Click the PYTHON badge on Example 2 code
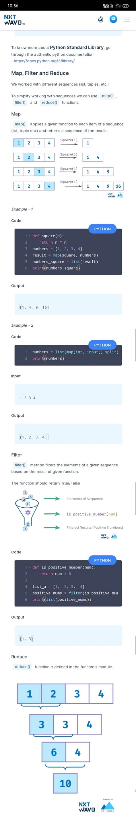The height and width of the screenshot is (823, 136). pos(102,345)
